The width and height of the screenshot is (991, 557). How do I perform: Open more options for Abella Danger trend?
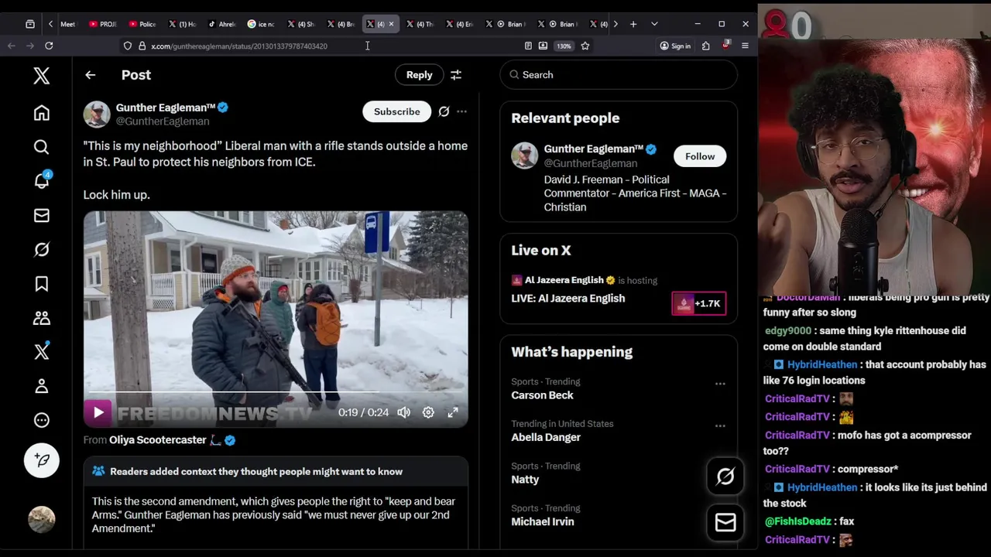[720, 425]
